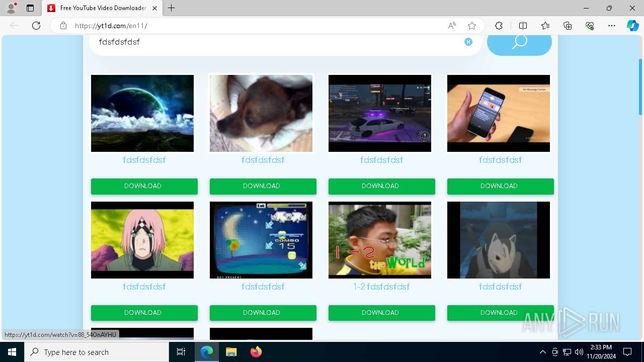Click fdsfdsfdsf title under rhythm game video

pos(263,287)
